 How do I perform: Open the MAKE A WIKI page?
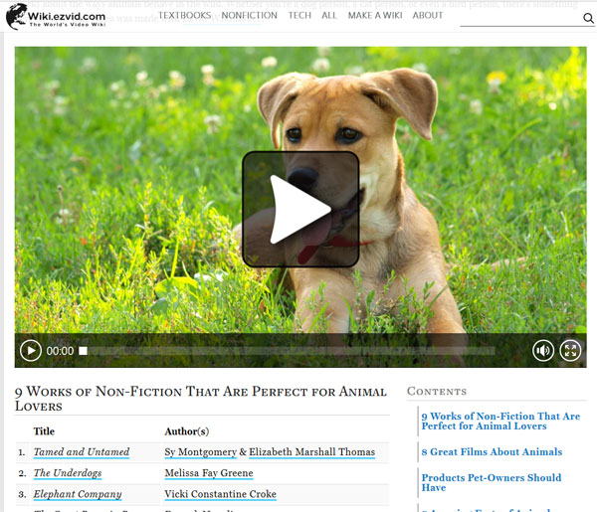375,16
